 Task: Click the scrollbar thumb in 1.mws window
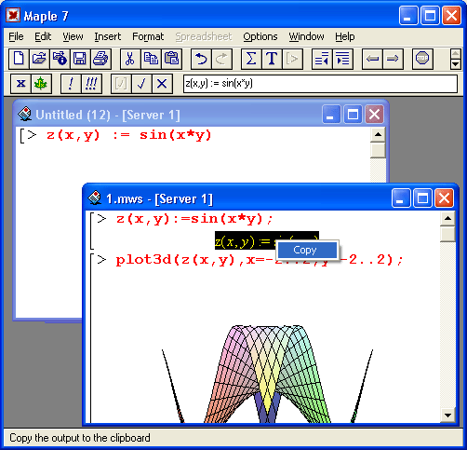[x=447, y=234]
